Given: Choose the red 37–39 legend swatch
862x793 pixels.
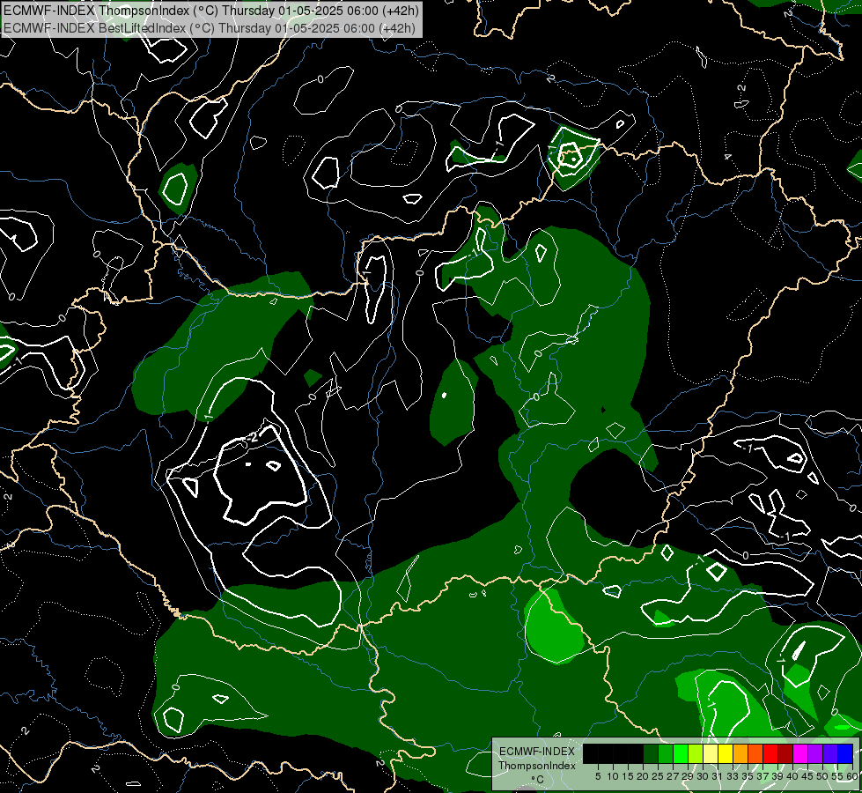Looking at the screenshot, I should coord(770,753).
